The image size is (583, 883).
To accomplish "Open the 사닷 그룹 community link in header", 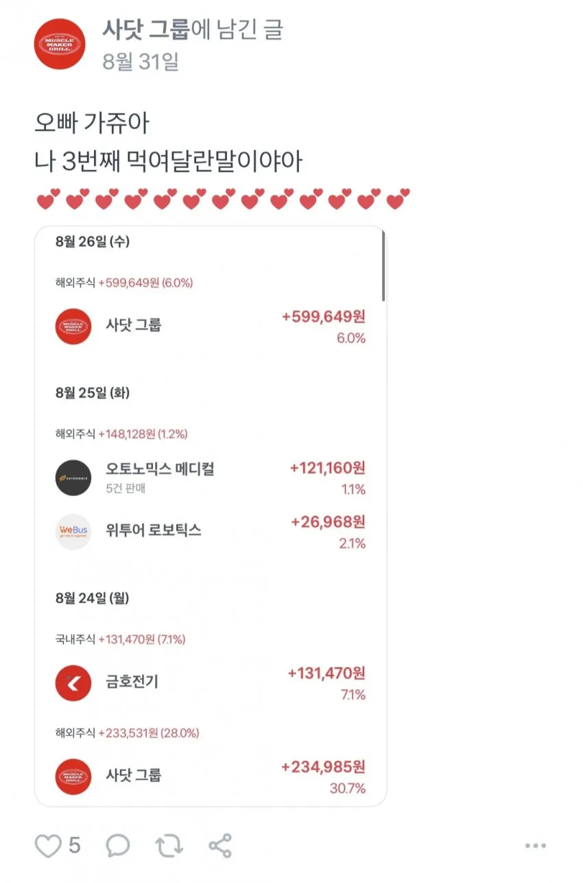I will click(x=145, y=30).
